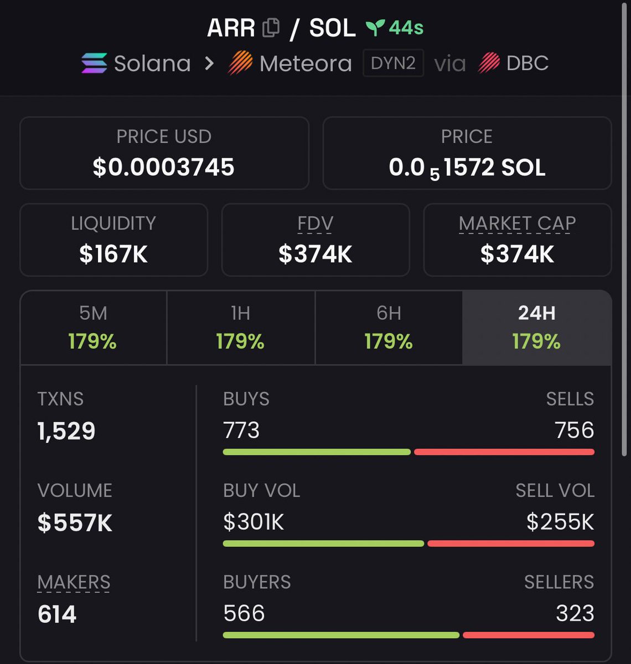Select the 24H timeframe tab
Screen dimensions: 631x664
point(537,328)
